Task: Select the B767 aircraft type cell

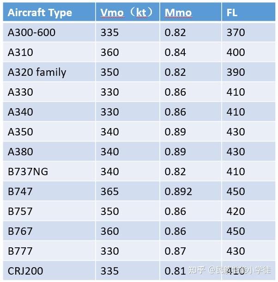Action: pyautogui.click(x=20, y=232)
